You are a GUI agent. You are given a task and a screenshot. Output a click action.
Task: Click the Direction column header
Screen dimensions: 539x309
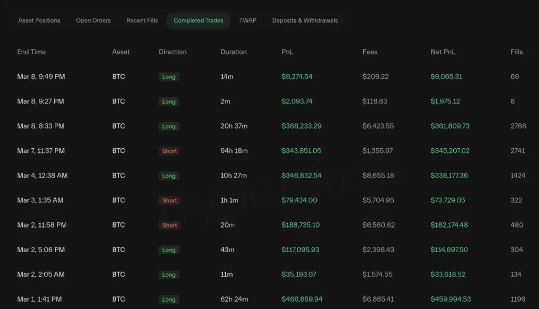click(x=173, y=51)
